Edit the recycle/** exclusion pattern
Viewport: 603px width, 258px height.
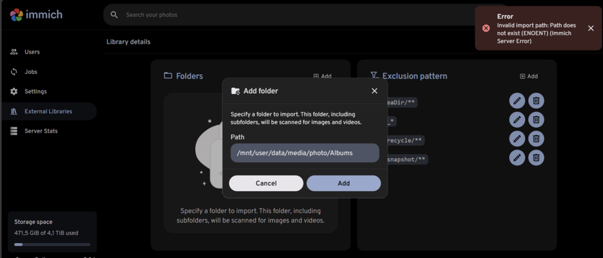517,138
